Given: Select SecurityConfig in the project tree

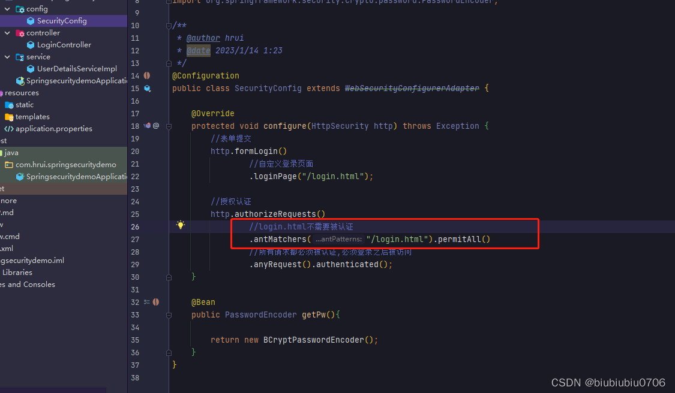Looking at the screenshot, I should [64, 20].
